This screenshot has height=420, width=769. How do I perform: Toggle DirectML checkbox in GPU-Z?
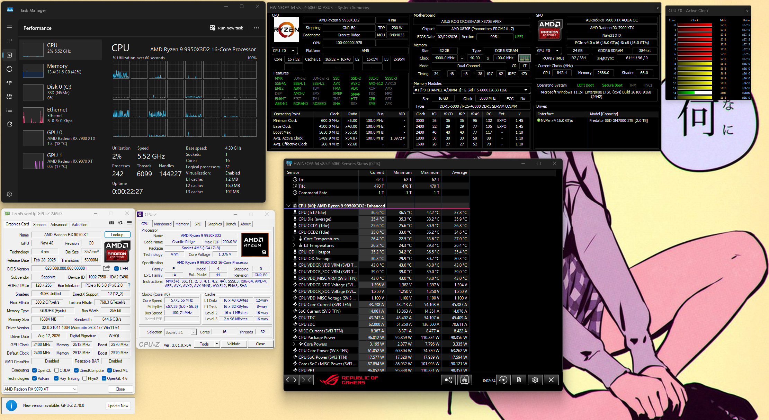(109, 370)
